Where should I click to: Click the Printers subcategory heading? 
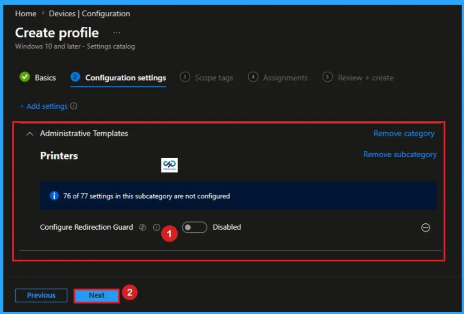point(59,156)
